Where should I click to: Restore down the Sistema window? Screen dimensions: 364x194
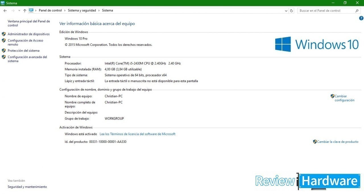345,3
